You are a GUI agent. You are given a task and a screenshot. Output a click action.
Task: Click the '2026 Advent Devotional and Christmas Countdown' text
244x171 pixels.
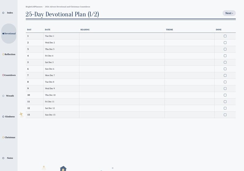tap(68, 7)
